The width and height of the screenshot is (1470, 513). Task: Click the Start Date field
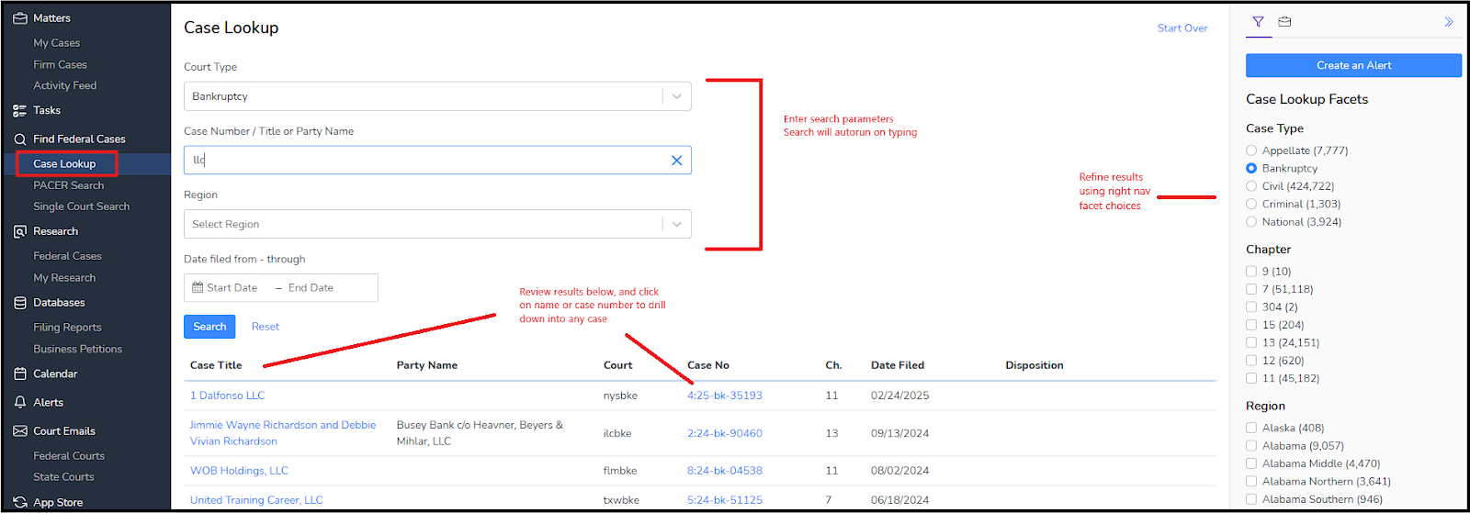232,287
